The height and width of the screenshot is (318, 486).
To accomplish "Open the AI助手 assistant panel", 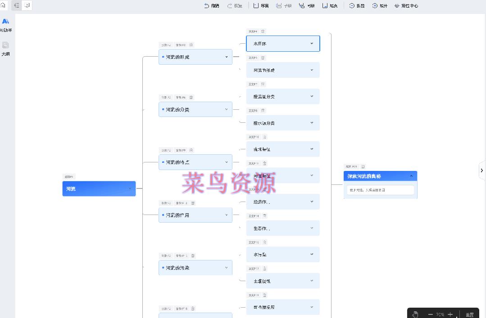I will [5, 25].
